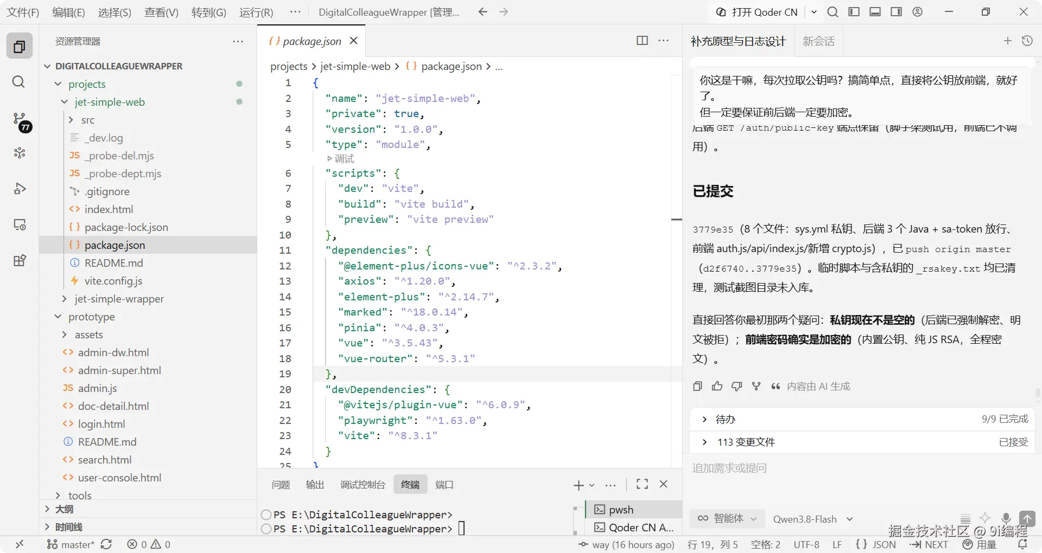Open the Qwen3.8-Flash model dropdown
The width and height of the screenshot is (1042, 553).
[x=813, y=519]
